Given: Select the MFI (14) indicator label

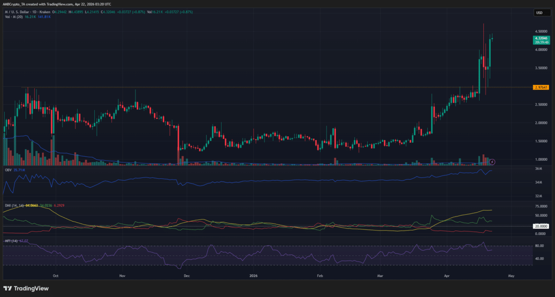Looking at the screenshot, I should 10,241.
